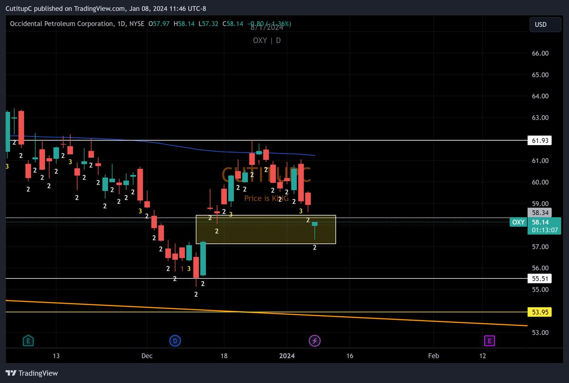Viewport: 569px width, 383px height.
Task: Click the blue dividends "D" icon on the timeline
Action: 175,340
